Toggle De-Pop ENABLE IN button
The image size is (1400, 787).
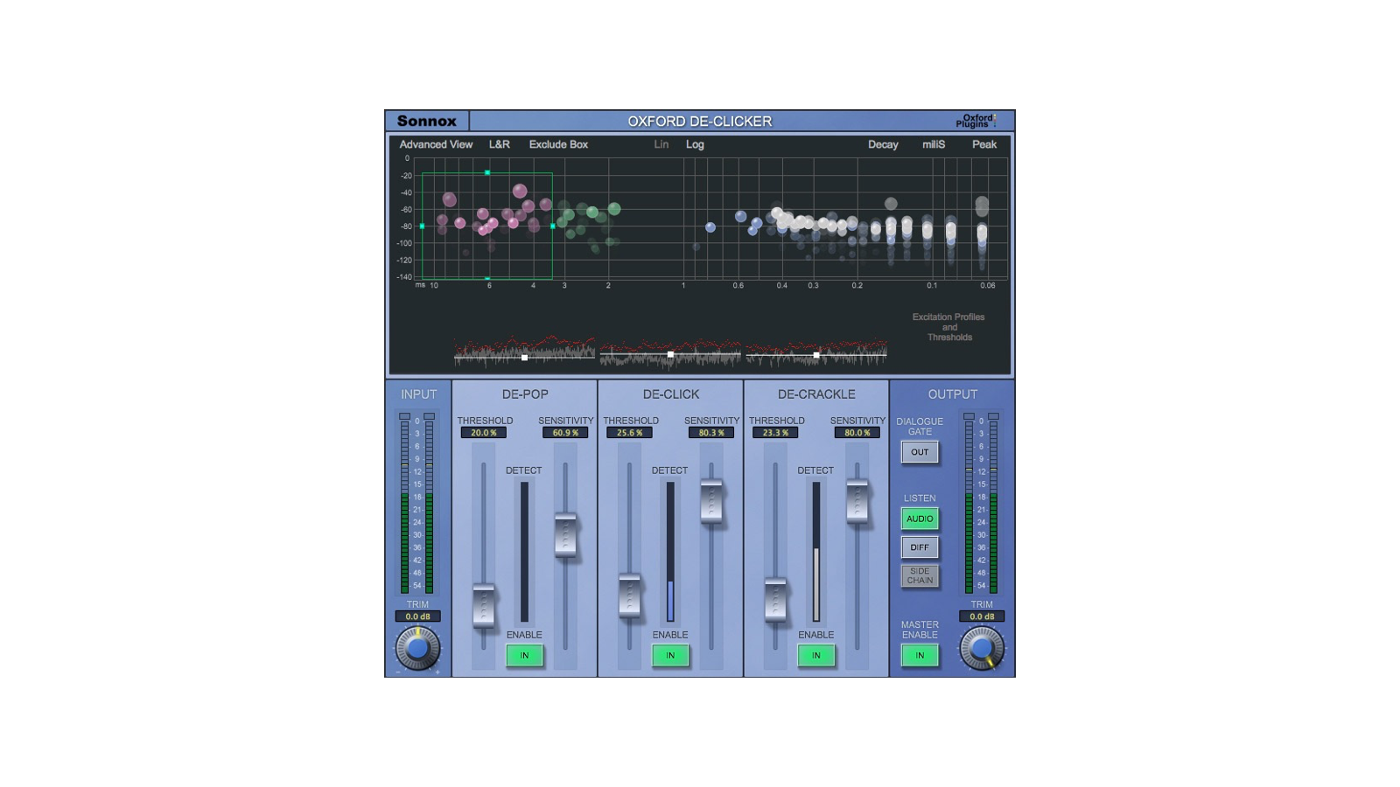524,655
